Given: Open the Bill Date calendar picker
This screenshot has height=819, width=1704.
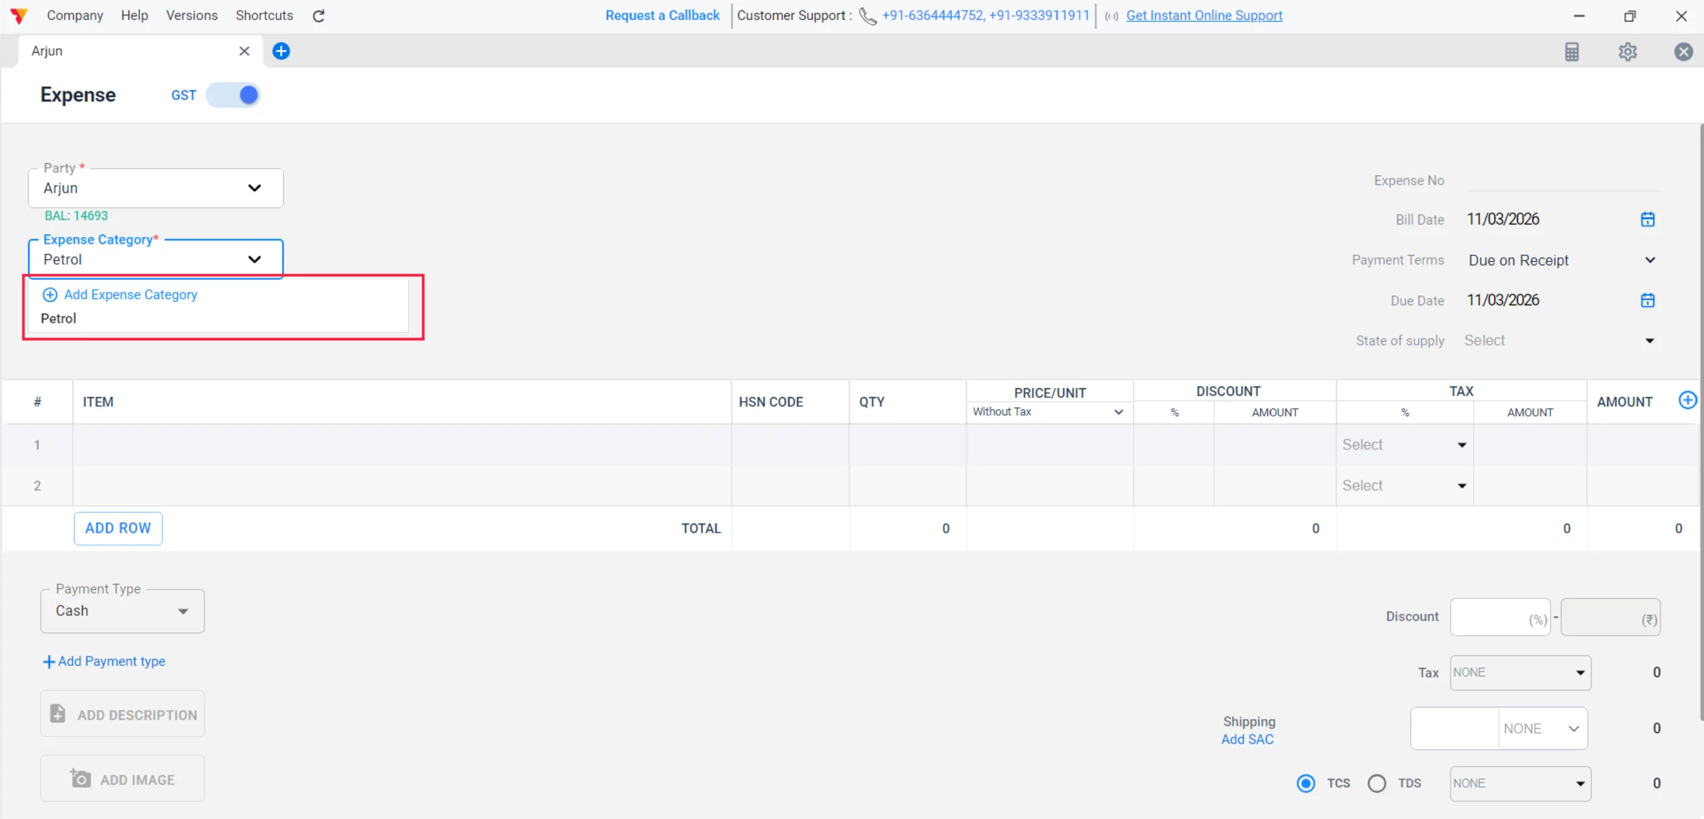Looking at the screenshot, I should [1647, 219].
